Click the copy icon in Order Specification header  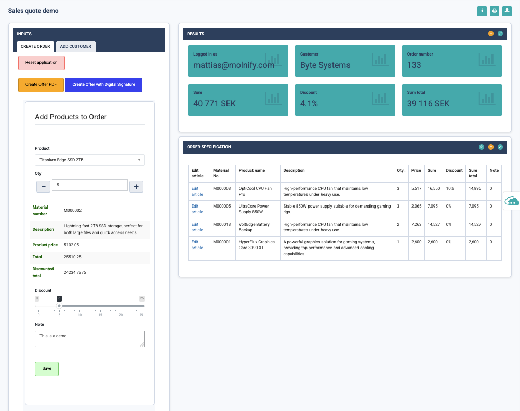(482, 147)
